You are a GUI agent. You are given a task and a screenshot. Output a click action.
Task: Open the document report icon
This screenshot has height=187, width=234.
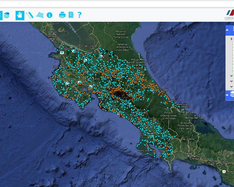(71, 15)
